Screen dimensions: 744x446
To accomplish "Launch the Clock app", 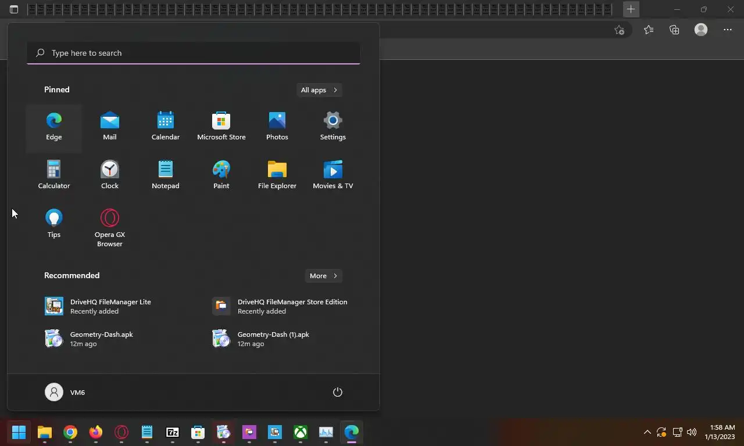I will 110,176.
